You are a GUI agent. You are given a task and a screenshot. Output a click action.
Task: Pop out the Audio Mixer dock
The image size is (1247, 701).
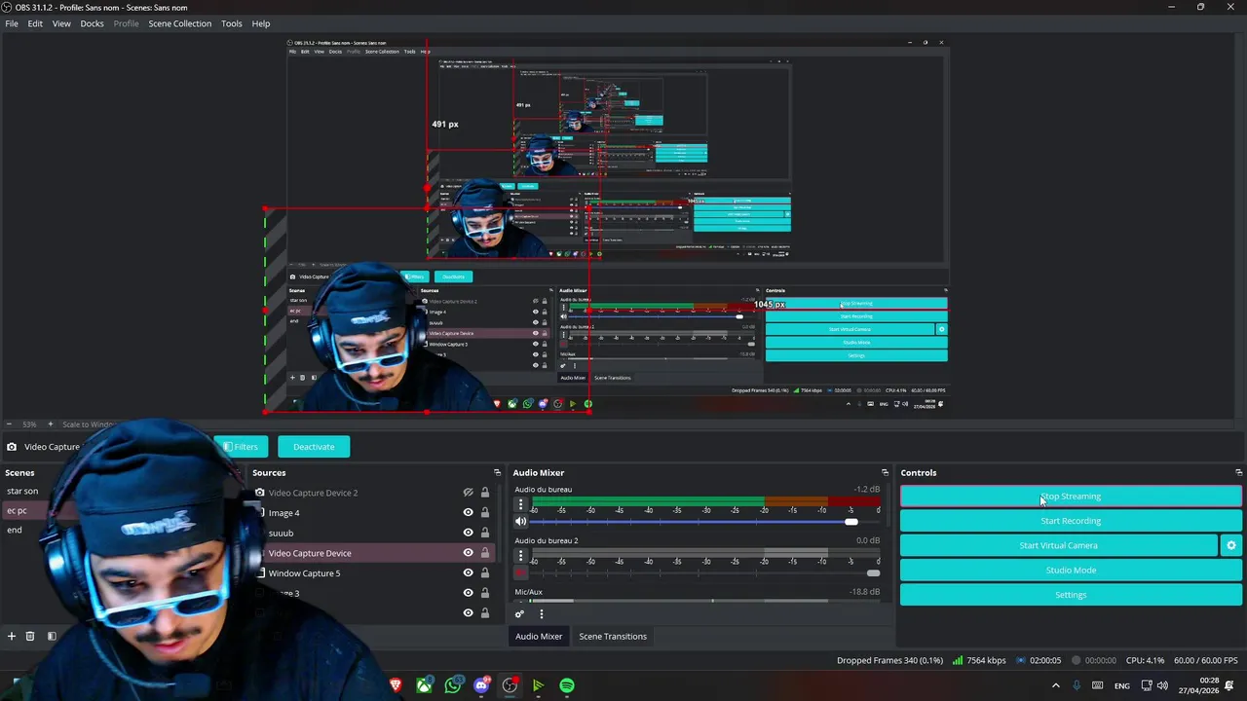coord(885,473)
